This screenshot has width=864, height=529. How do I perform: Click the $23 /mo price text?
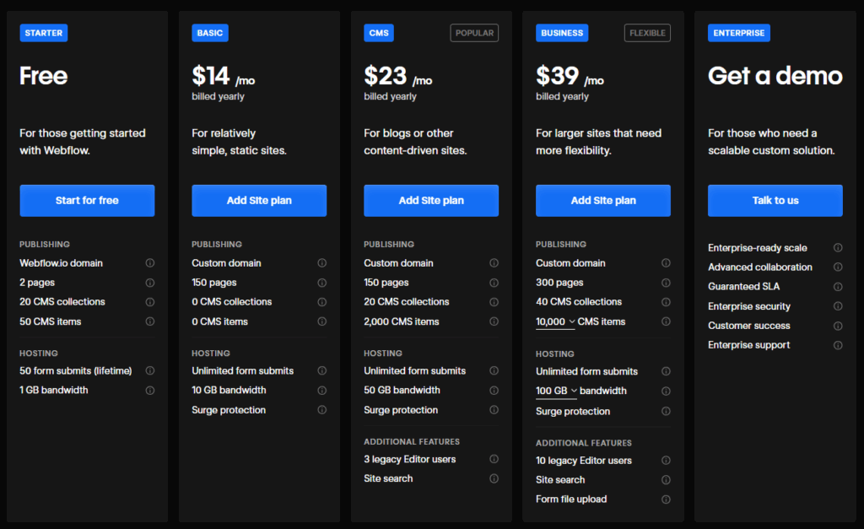tap(398, 76)
